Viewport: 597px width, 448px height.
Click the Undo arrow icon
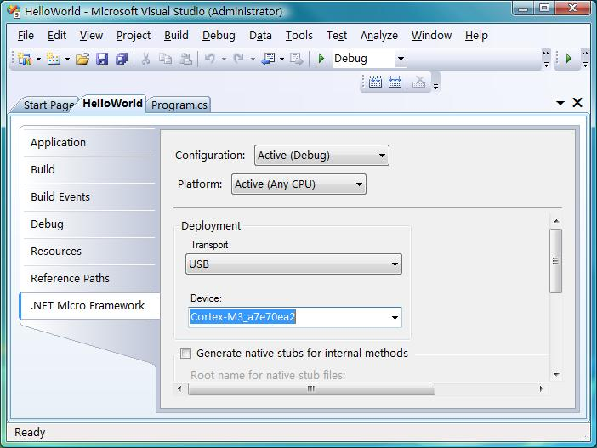[210, 59]
